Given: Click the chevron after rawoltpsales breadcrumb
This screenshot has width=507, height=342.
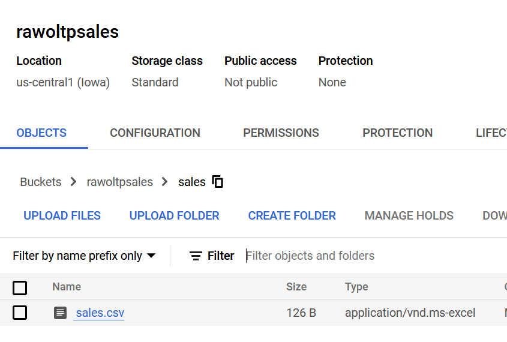Looking at the screenshot, I should coord(165,182).
